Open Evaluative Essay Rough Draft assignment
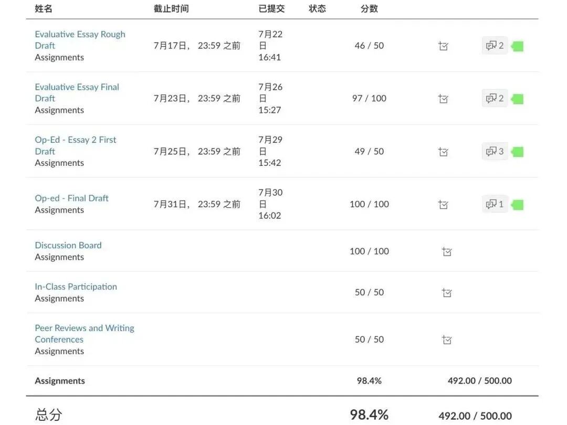The image size is (567, 425). coord(80,35)
